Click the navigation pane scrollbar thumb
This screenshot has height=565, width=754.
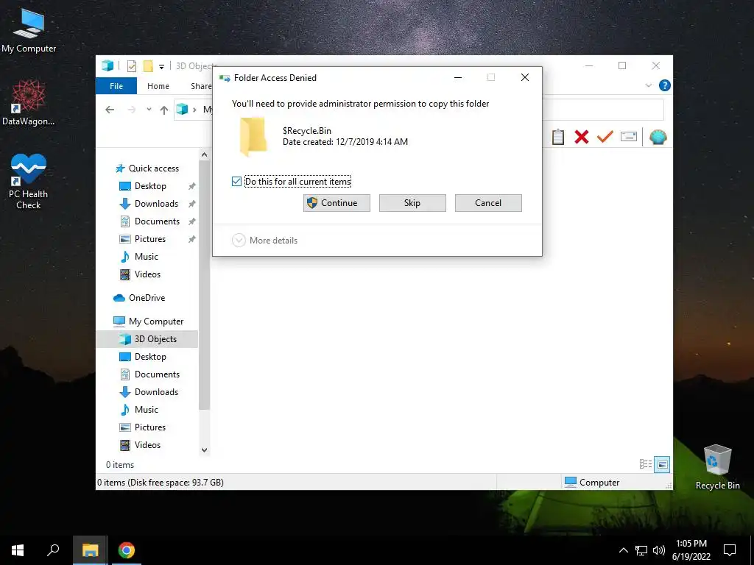click(x=205, y=285)
